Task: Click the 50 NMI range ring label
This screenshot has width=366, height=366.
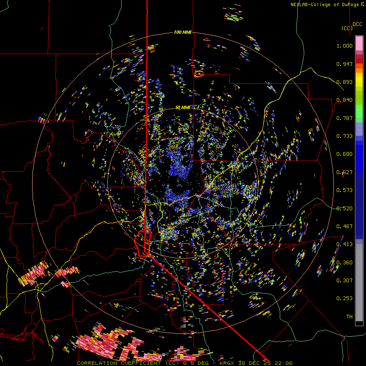Action: [x=183, y=107]
